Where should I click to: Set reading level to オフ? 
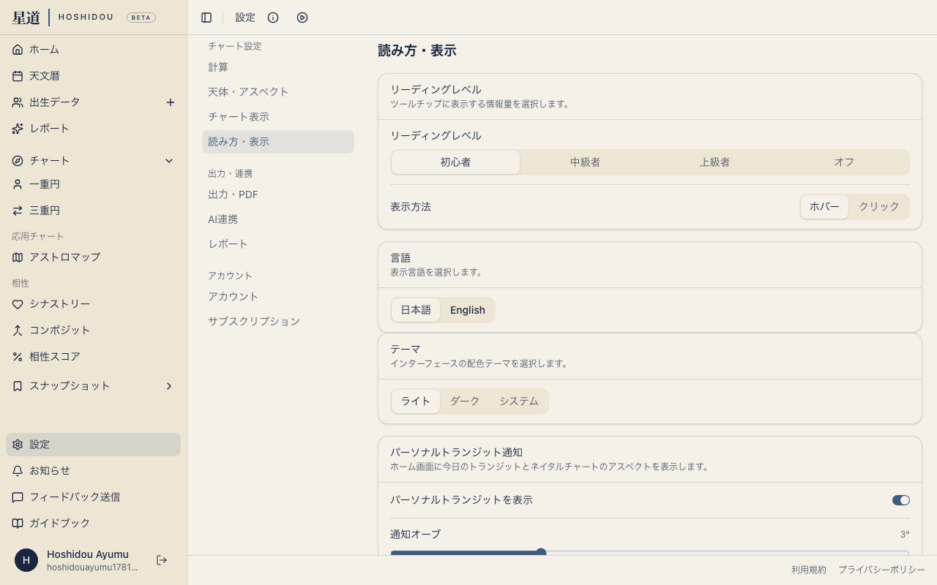[x=844, y=162]
